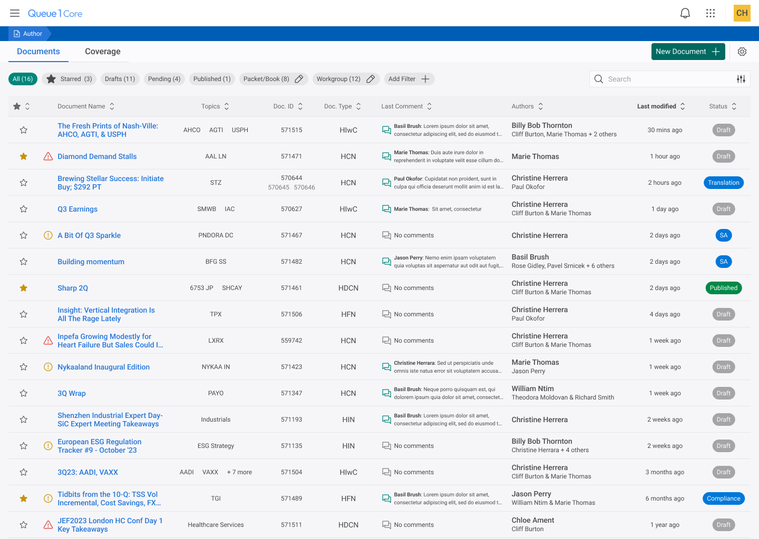Viewport: 759px width, 539px height.
Task: Star the 3Q Wrap document
Action: pyautogui.click(x=24, y=393)
